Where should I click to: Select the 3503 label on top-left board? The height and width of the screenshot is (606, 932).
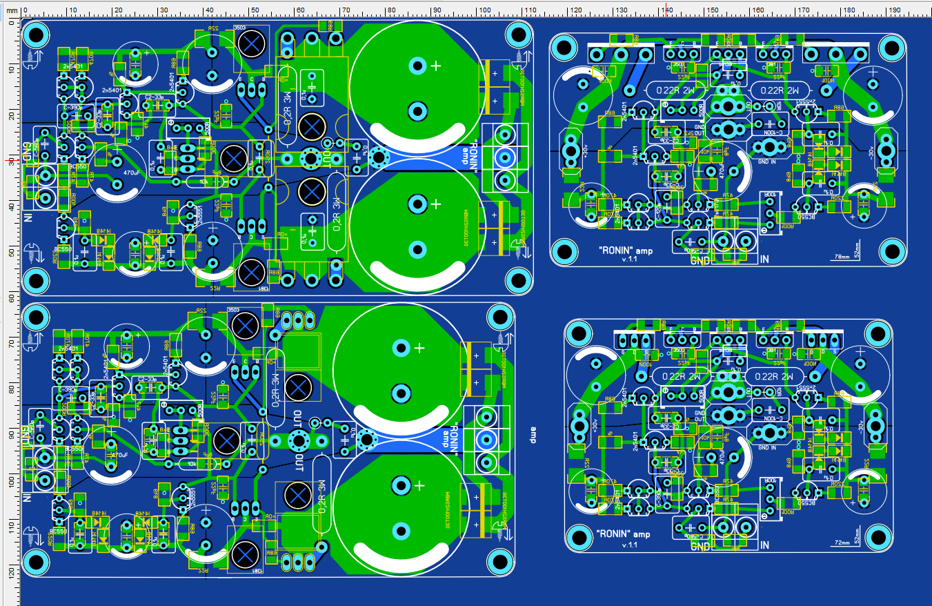pyautogui.click(x=241, y=27)
